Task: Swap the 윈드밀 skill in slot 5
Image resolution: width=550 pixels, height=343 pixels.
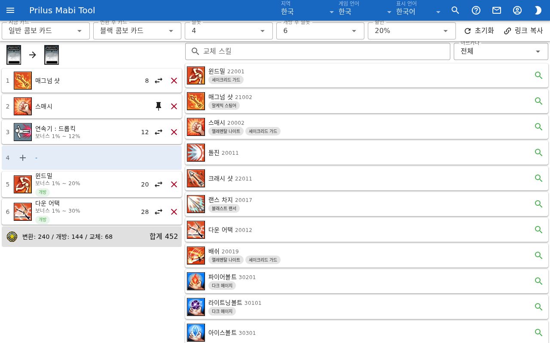Action: (x=159, y=184)
